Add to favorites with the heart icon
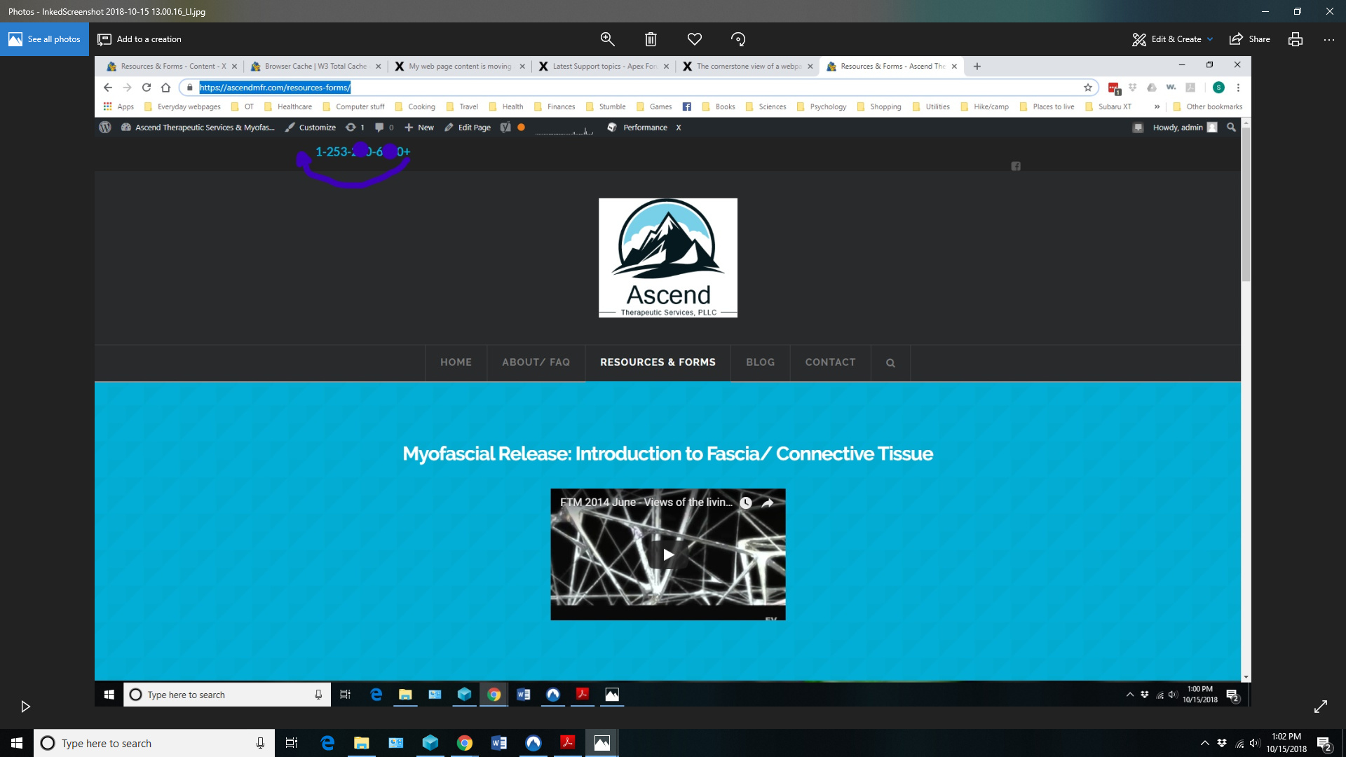This screenshot has width=1346, height=757. (694, 39)
